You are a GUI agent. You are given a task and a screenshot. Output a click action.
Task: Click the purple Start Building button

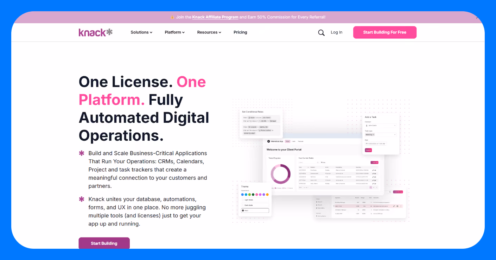click(104, 243)
